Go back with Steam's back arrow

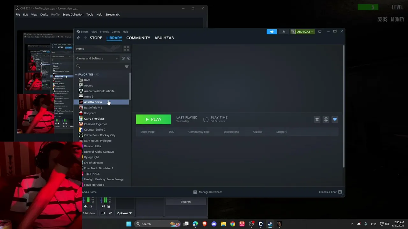pyautogui.click(x=78, y=38)
